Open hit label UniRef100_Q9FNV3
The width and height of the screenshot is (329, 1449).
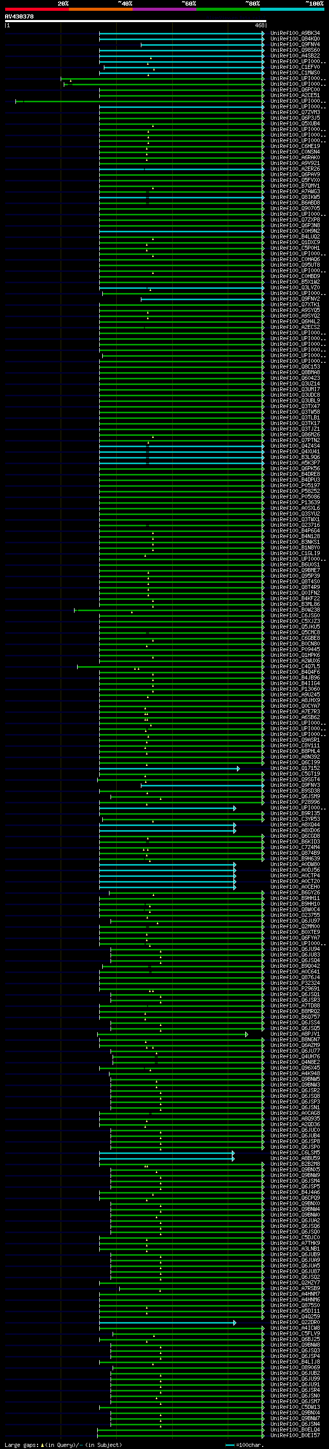tap(295, 785)
